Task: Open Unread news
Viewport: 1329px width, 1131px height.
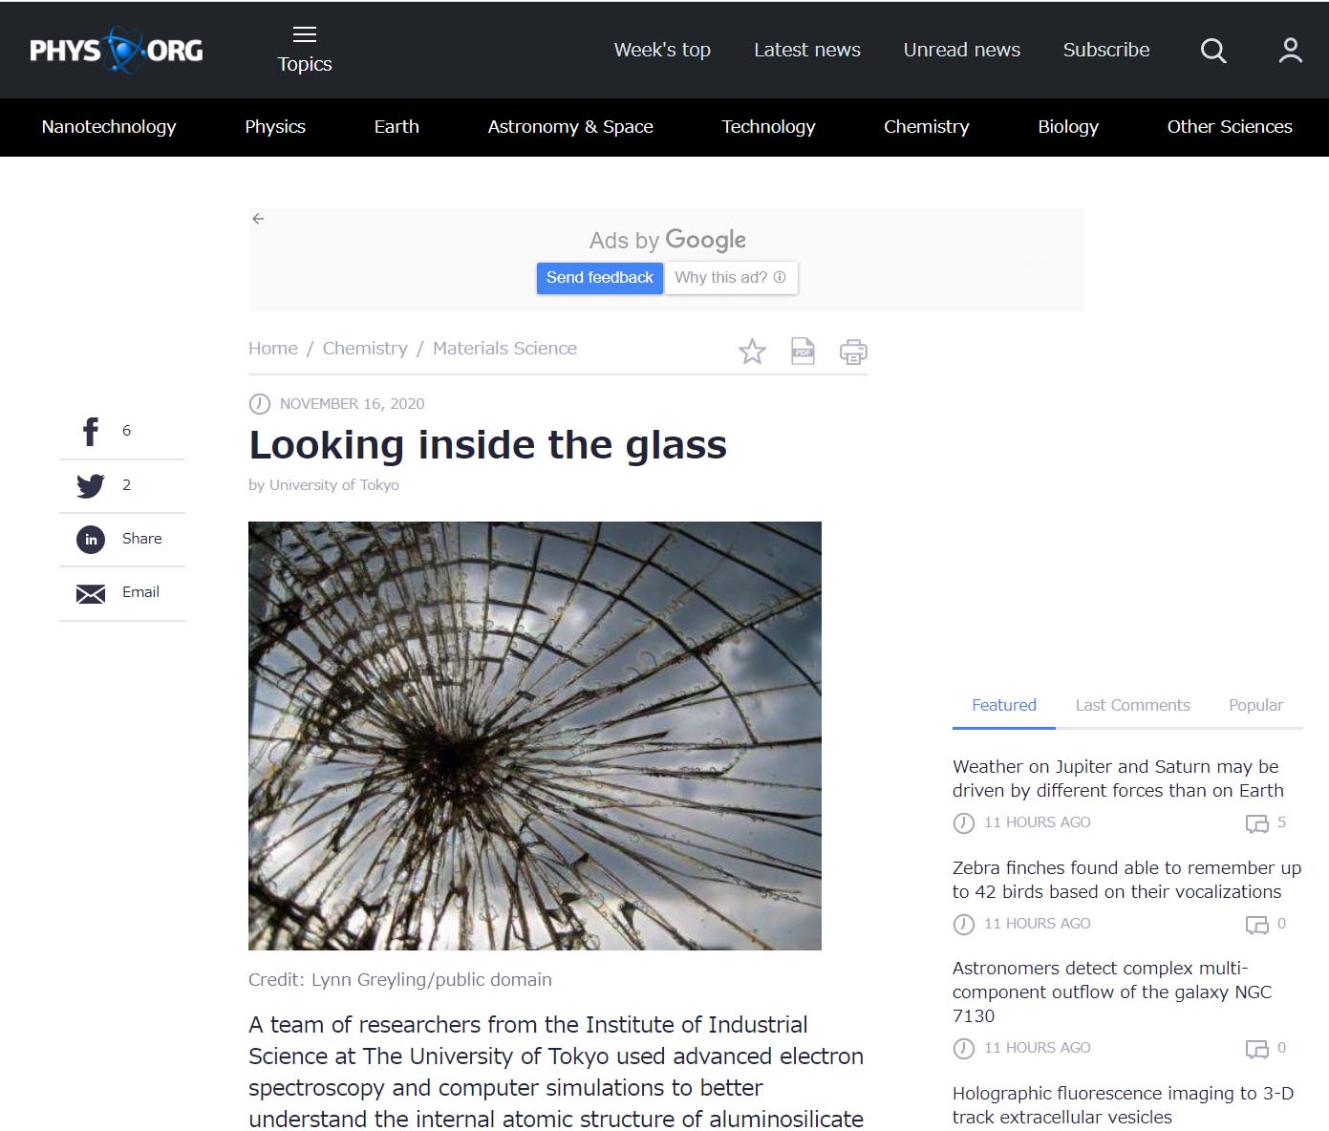Action: tap(962, 50)
